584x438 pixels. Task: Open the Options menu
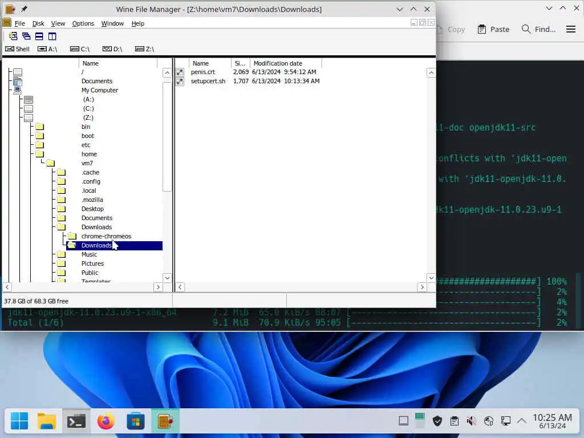83,23
